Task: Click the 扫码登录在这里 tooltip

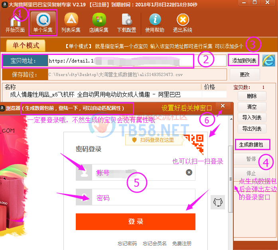Action: pyautogui.click(x=154, y=140)
